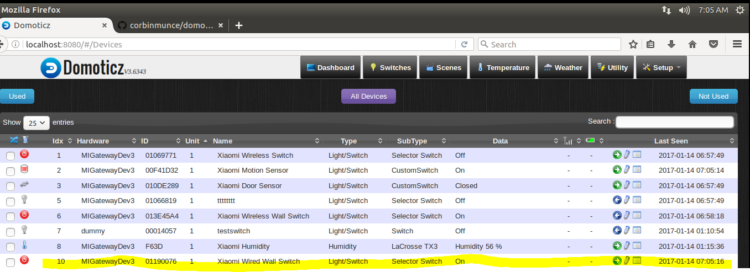Click the Domoticz logo link
The height and width of the screenshot is (272, 750).
pos(93,68)
